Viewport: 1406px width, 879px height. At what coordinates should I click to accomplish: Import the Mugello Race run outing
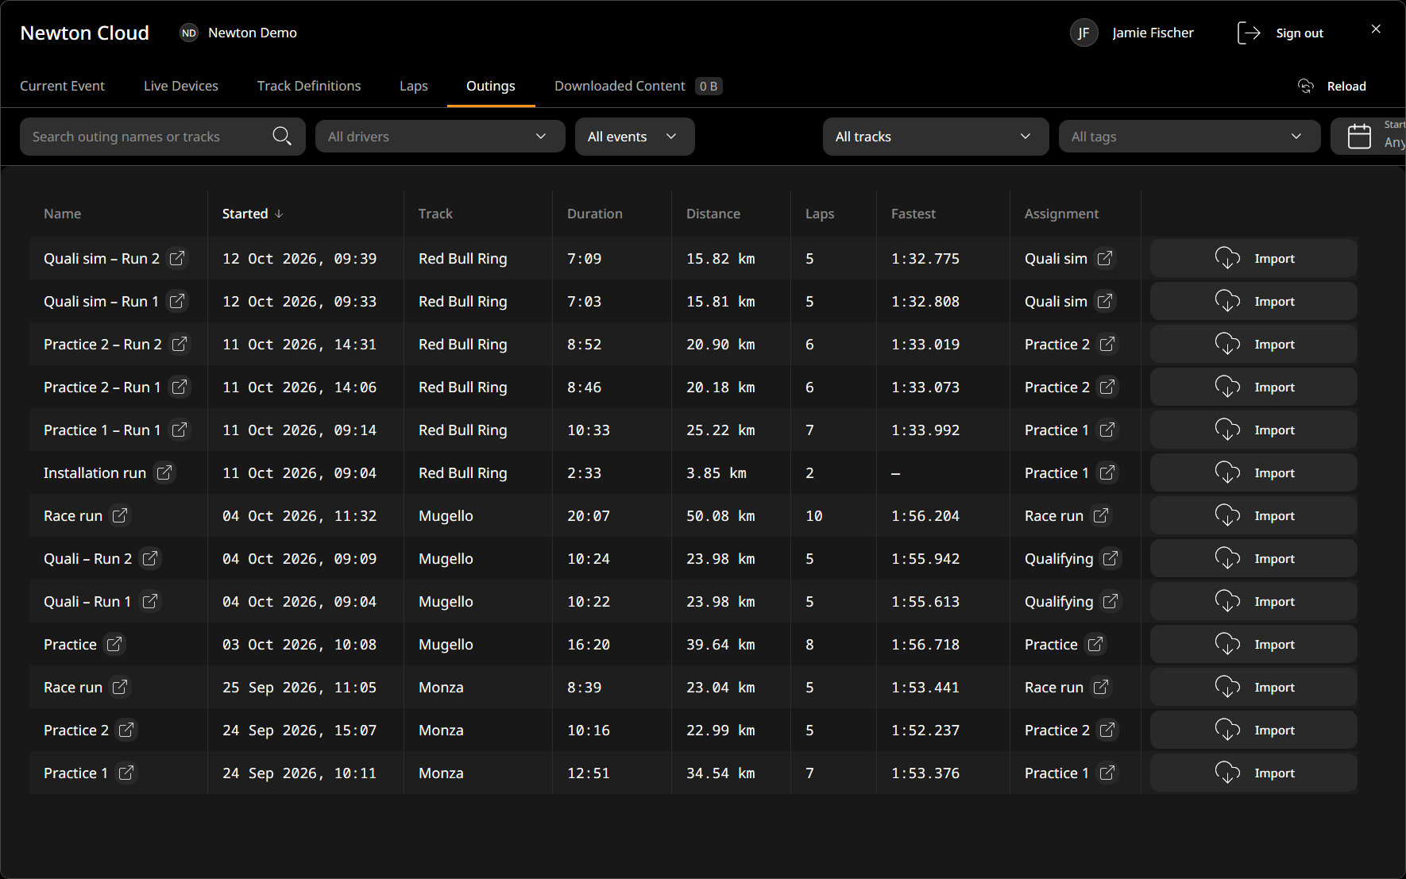[1253, 516]
